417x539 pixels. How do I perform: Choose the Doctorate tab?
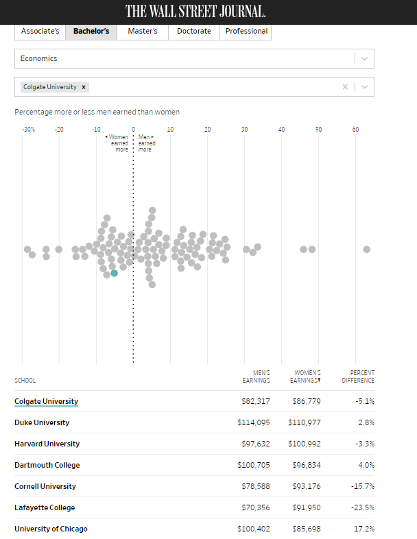point(194,32)
